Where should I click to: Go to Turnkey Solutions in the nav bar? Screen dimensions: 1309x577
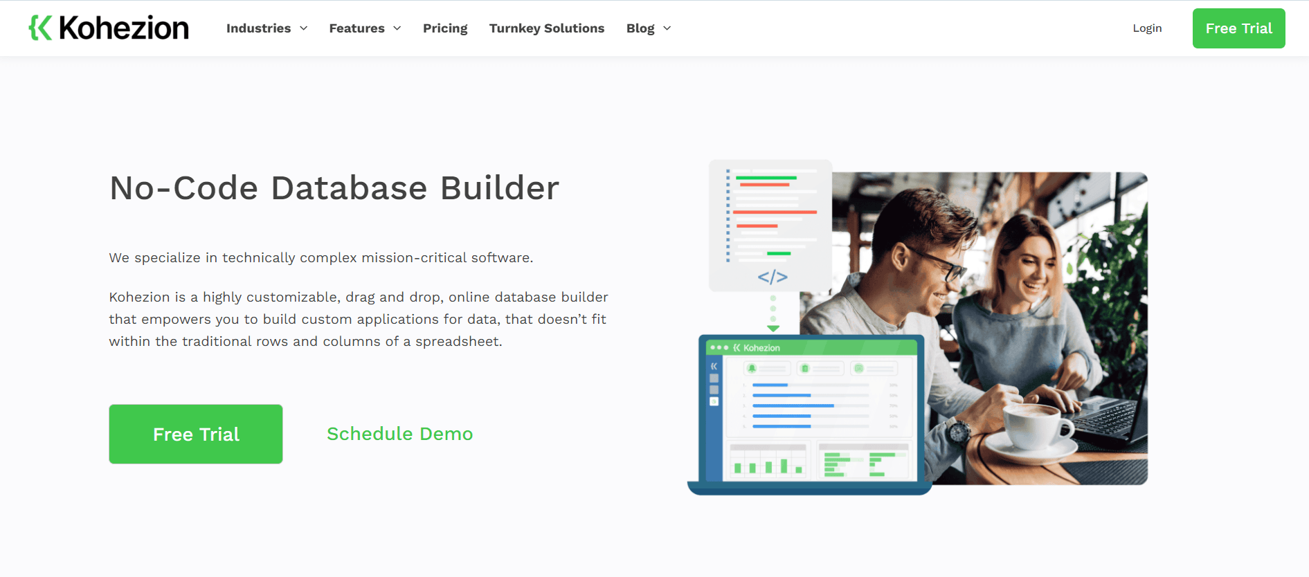[546, 28]
